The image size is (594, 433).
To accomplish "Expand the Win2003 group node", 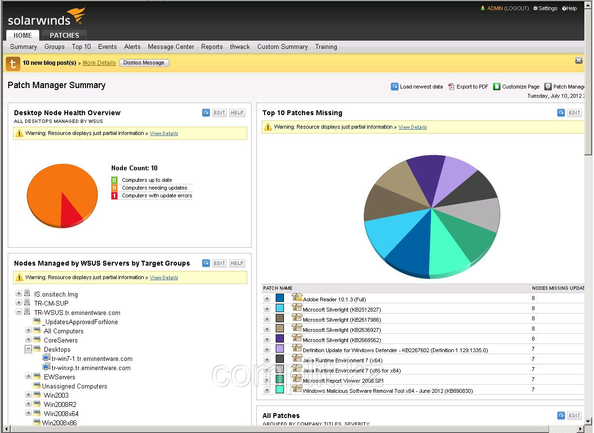I will (28, 395).
